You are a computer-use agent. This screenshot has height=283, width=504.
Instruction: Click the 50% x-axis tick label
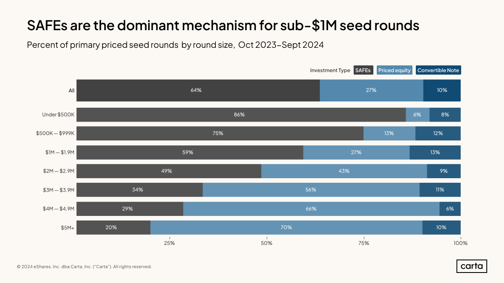pyautogui.click(x=266, y=243)
